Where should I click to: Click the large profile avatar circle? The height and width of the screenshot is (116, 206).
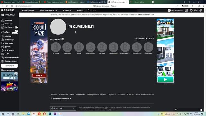[x=58, y=27]
